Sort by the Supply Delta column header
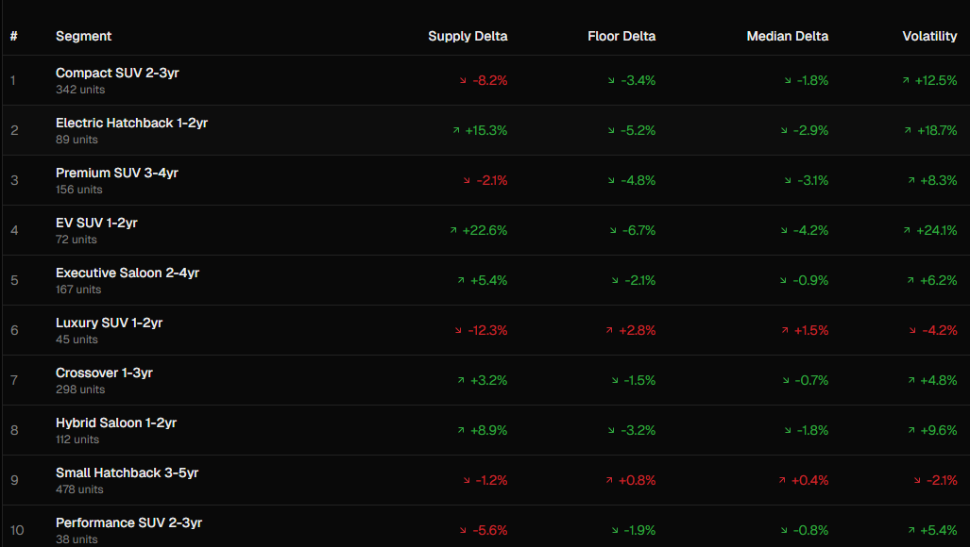This screenshot has width=970, height=547. pyautogui.click(x=468, y=36)
